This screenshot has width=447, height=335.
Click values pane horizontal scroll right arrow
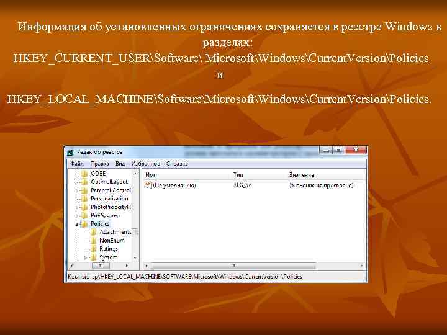(x=361, y=266)
